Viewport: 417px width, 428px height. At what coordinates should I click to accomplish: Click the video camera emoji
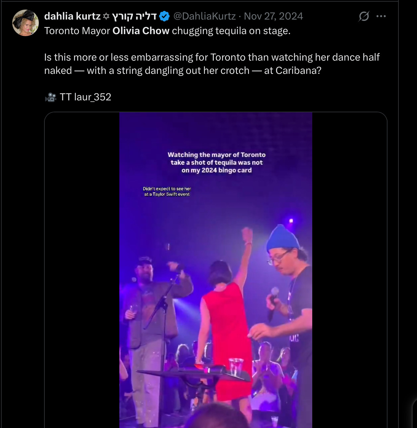pos(50,97)
